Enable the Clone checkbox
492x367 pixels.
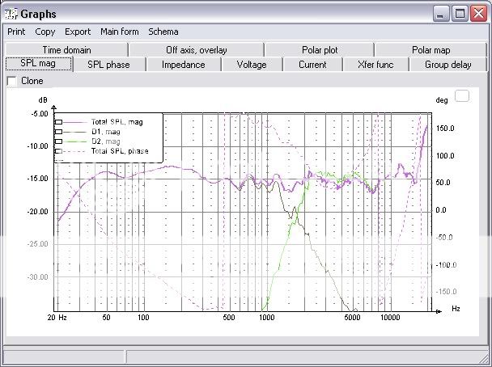point(11,81)
